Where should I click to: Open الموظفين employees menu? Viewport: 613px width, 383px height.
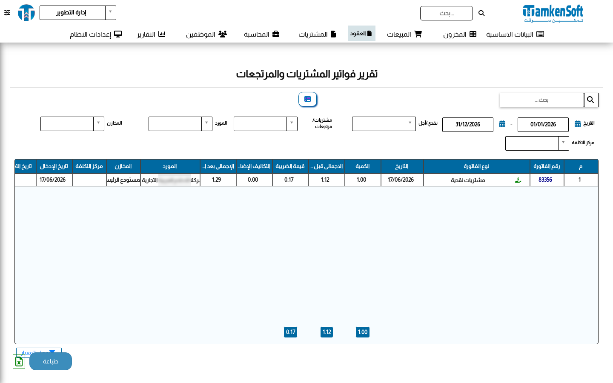coord(206,34)
